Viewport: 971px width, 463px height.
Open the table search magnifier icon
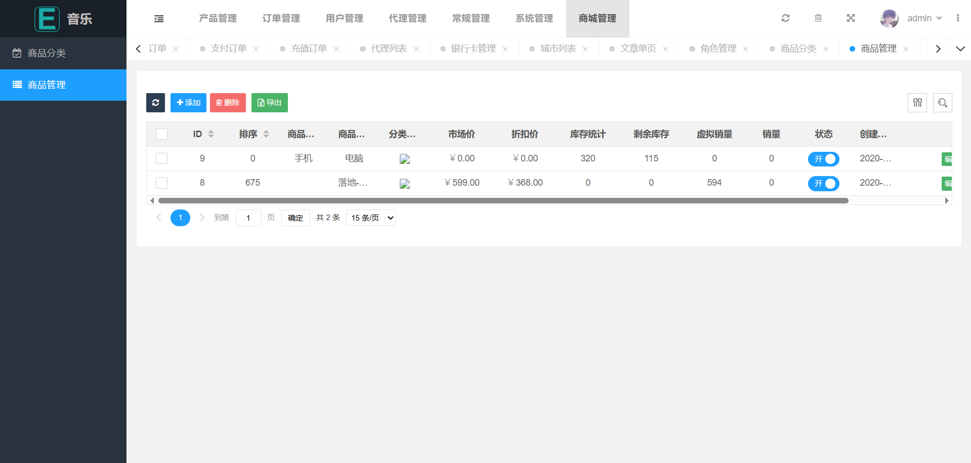click(x=942, y=103)
